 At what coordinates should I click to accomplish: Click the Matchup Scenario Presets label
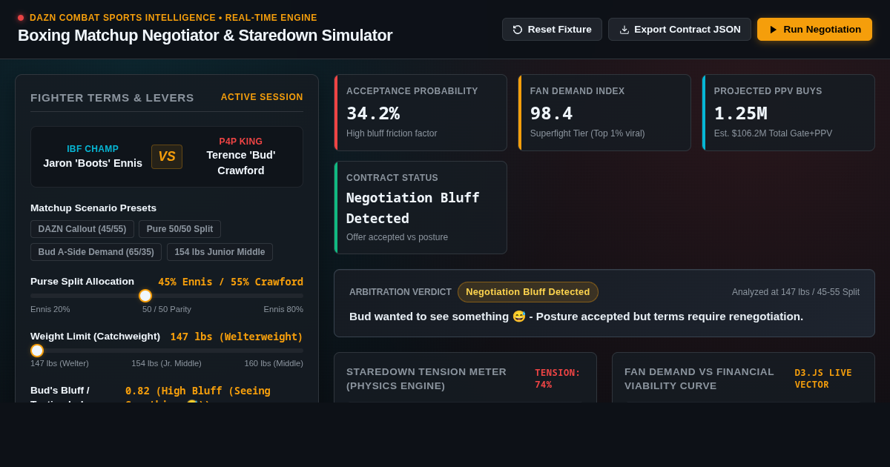93,208
